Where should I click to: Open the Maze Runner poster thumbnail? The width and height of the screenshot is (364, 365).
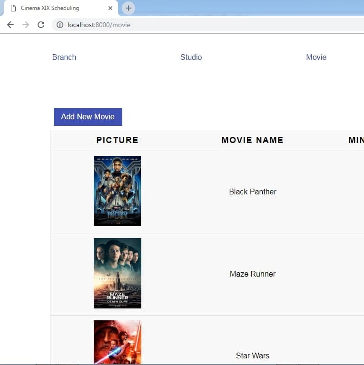(118, 273)
